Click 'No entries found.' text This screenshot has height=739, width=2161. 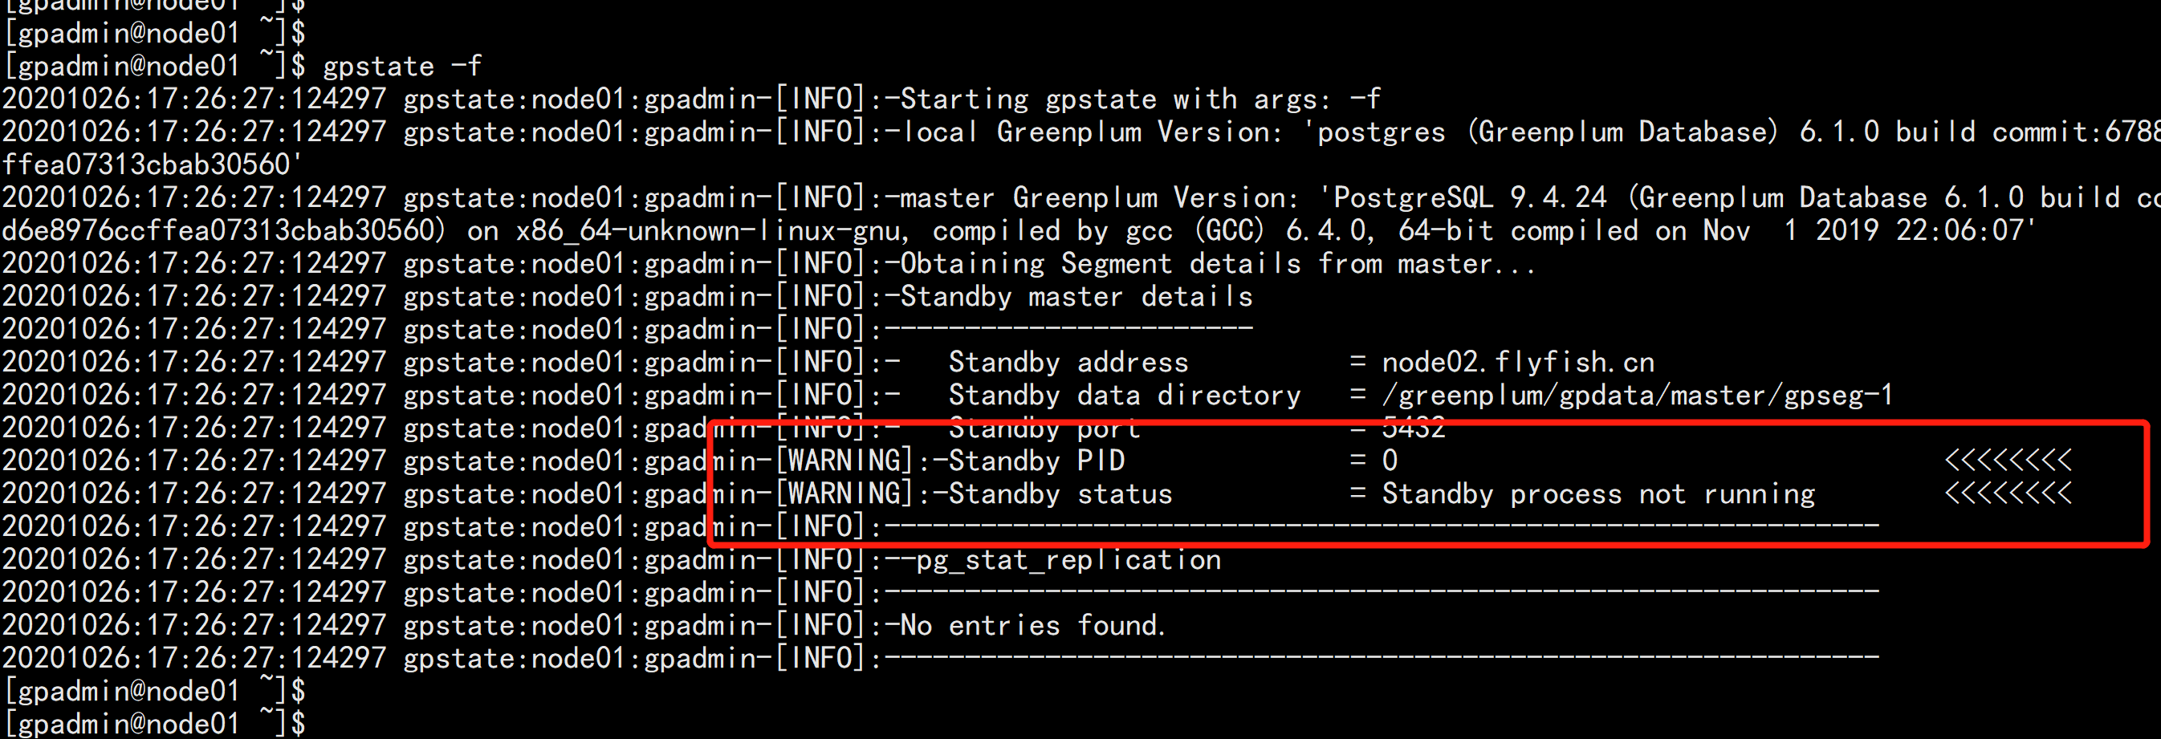point(1032,625)
